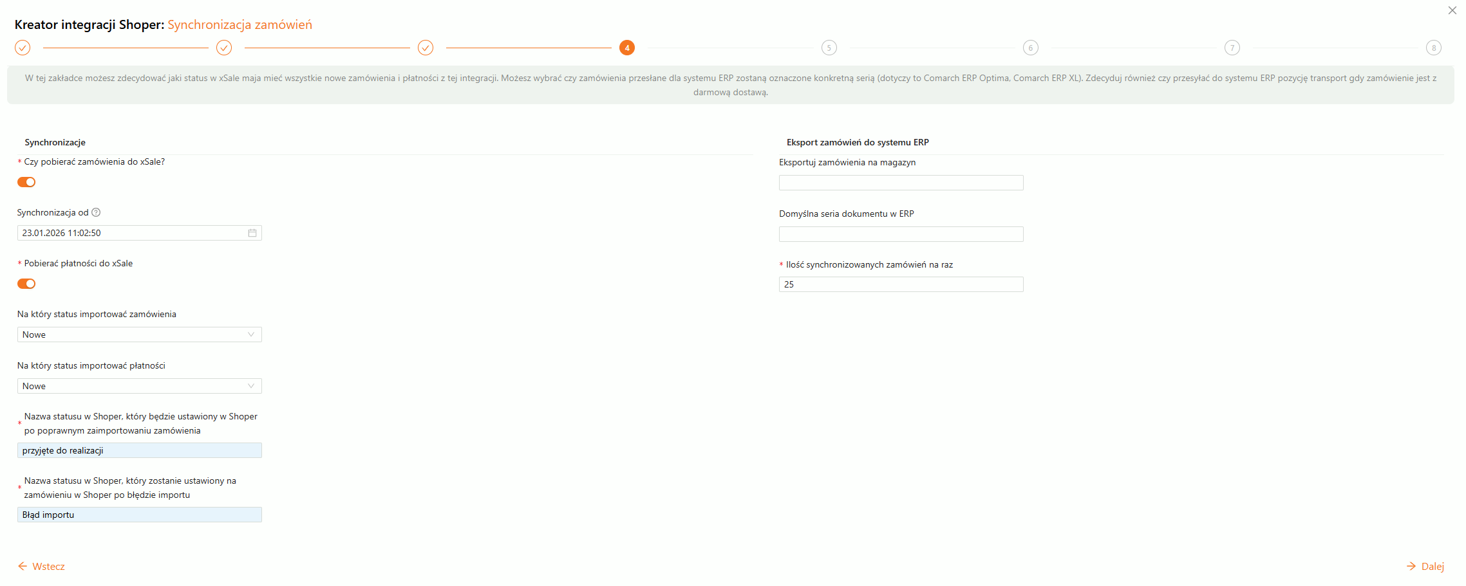Viewport: 1466px width, 586px height.
Task: Turn off Pobierać płatności do xSale switch
Action: 26,284
